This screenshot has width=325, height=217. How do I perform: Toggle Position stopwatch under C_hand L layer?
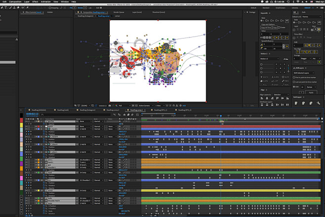click(44, 132)
